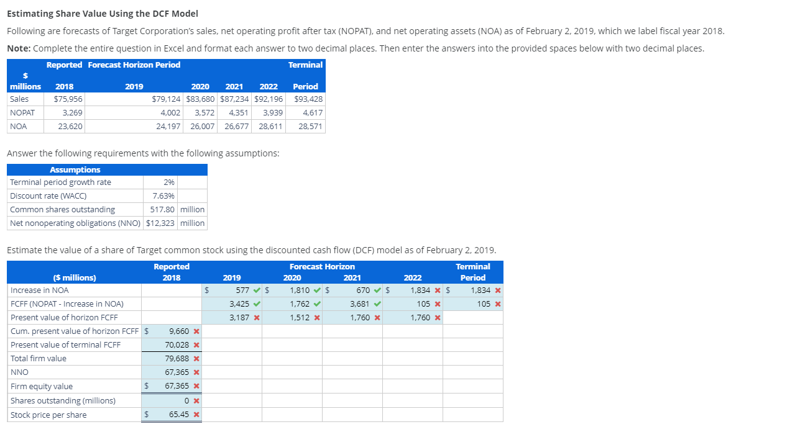Viewport: 795px width, 432px height.
Task: Click the red X beside 3,187 present value
Action: pyautogui.click(x=255, y=317)
